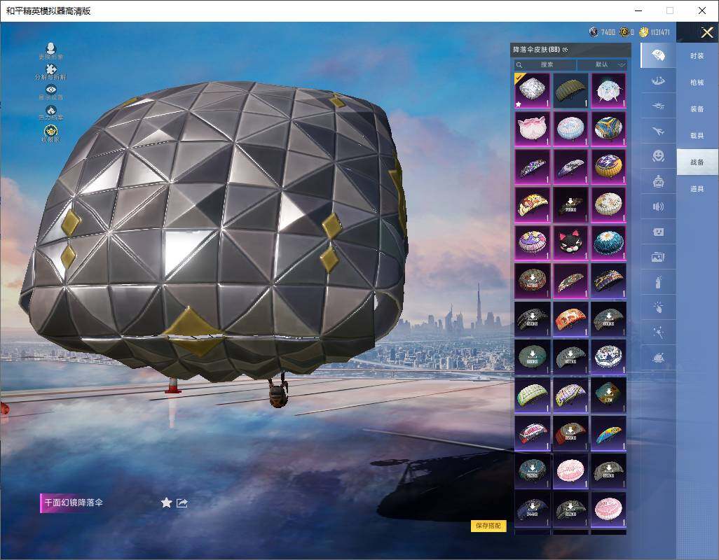
Task: Select the white-blue fluffy parachute in first row
Action: (x=608, y=91)
